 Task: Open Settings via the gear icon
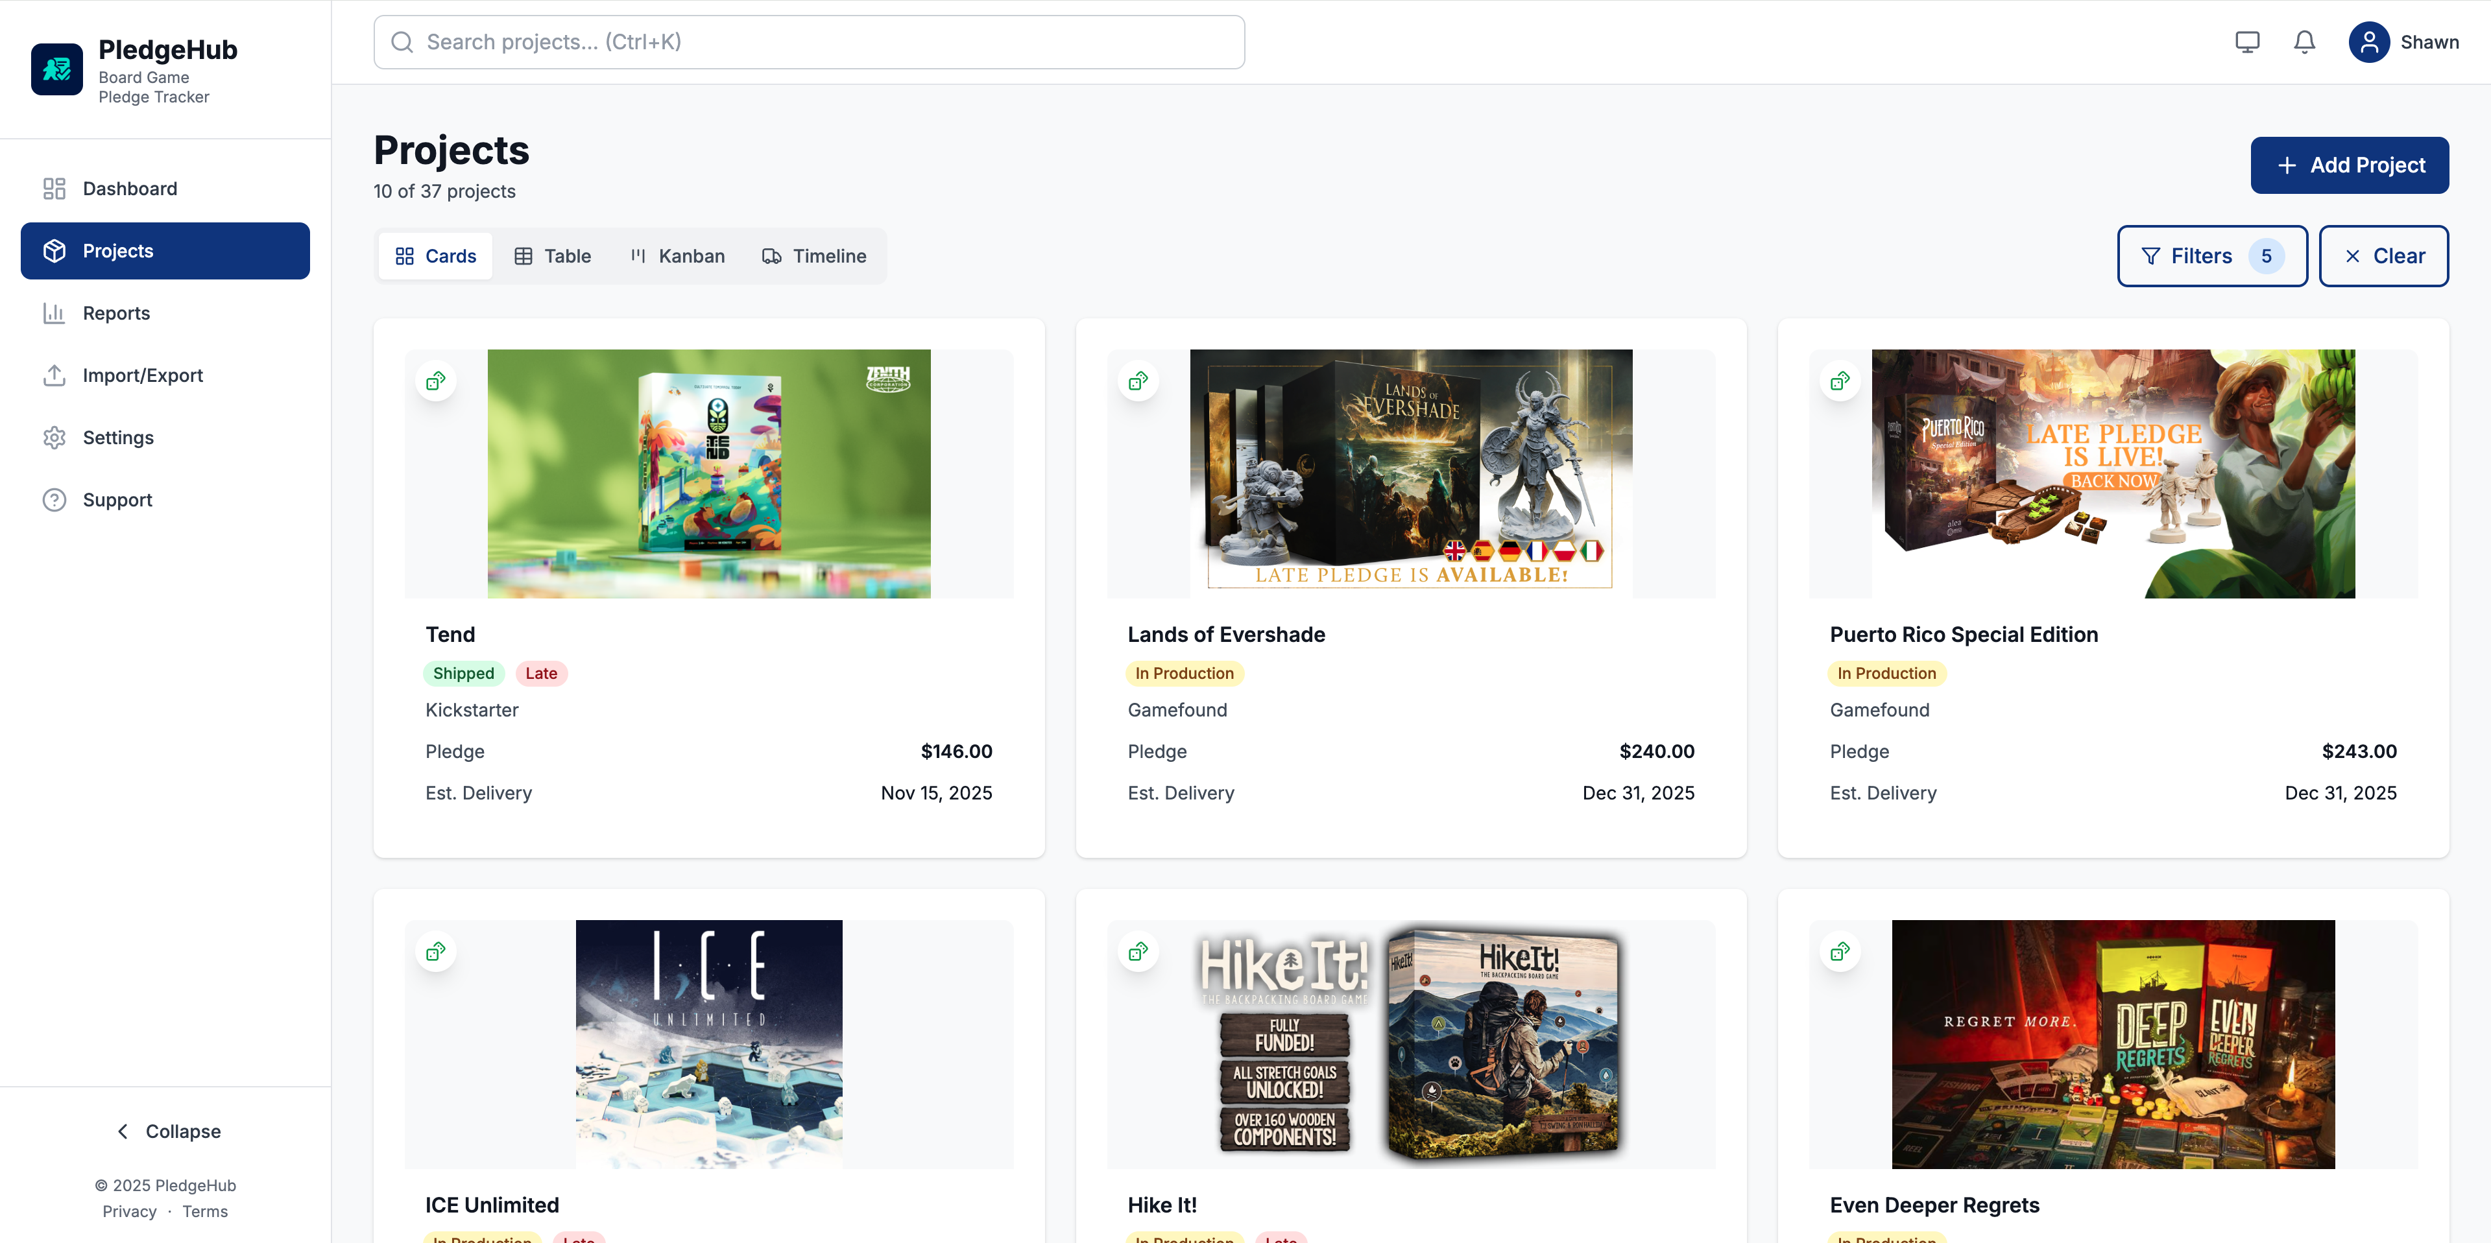point(54,437)
